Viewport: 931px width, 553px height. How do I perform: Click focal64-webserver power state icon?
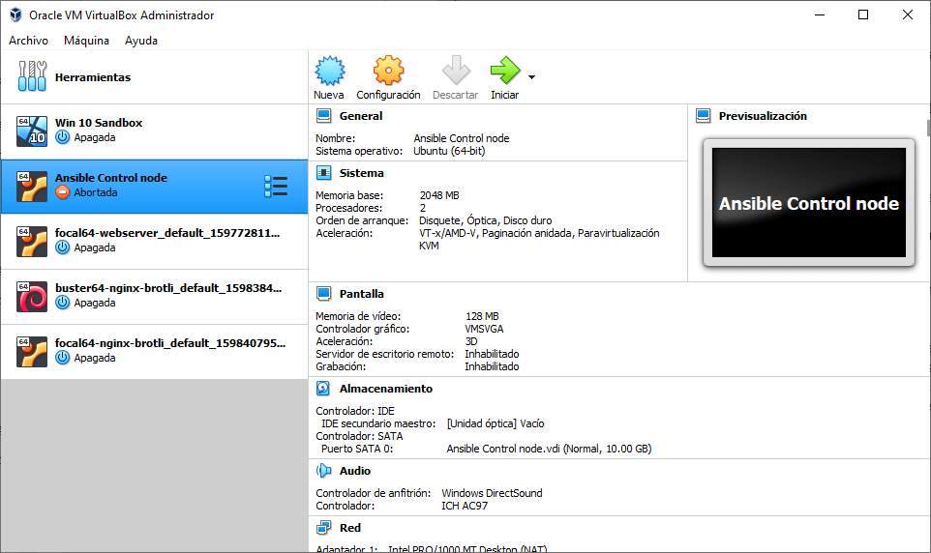(x=62, y=247)
